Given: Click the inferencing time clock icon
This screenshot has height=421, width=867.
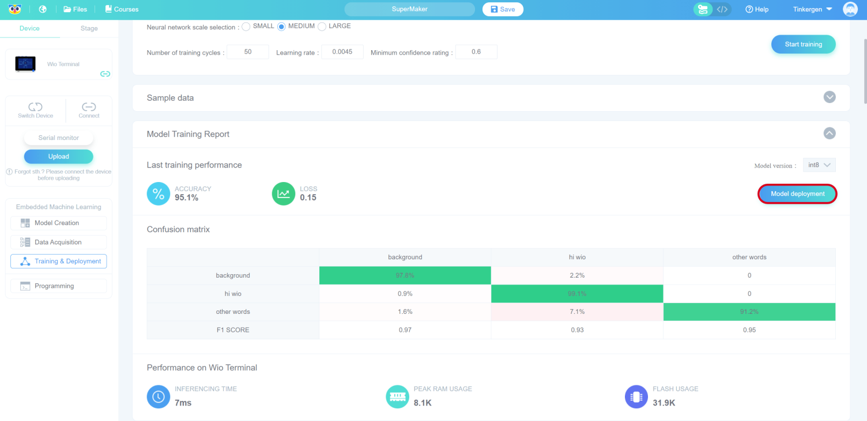Looking at the screenshot, I should click(159, 397).
